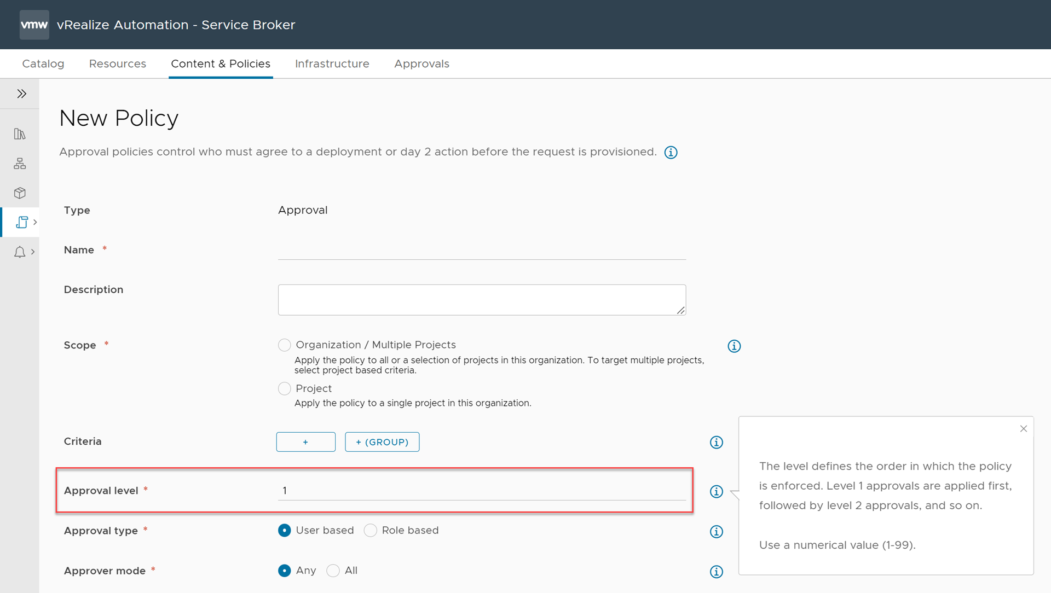Screen dimensions: 1051x593
Task: Click the cube content sidebar icon
Action: pyautogui.click(x=20, y=193)
